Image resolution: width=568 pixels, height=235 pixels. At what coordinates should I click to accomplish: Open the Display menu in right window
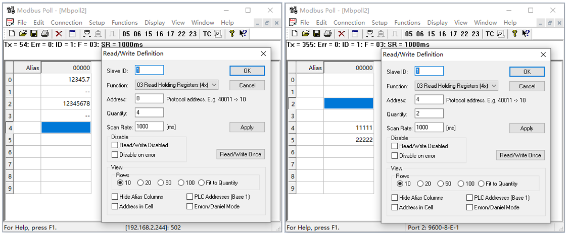click(437, 23)
